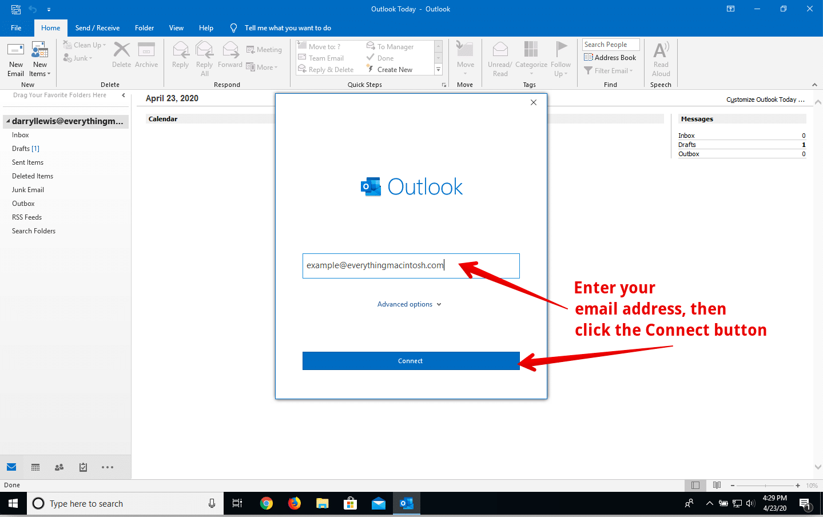Viewport: 823px width, 517px height.
Task: Open the Send / Receive tab
Action: [97, 28]
